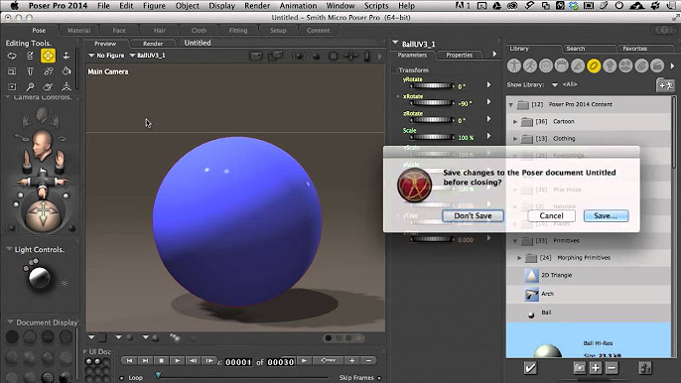Open the Scripts menu
This screenshot has height=383, width=681.
[376, 6]
